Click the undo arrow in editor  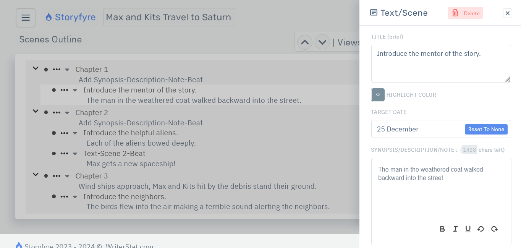tap(481, 229)
